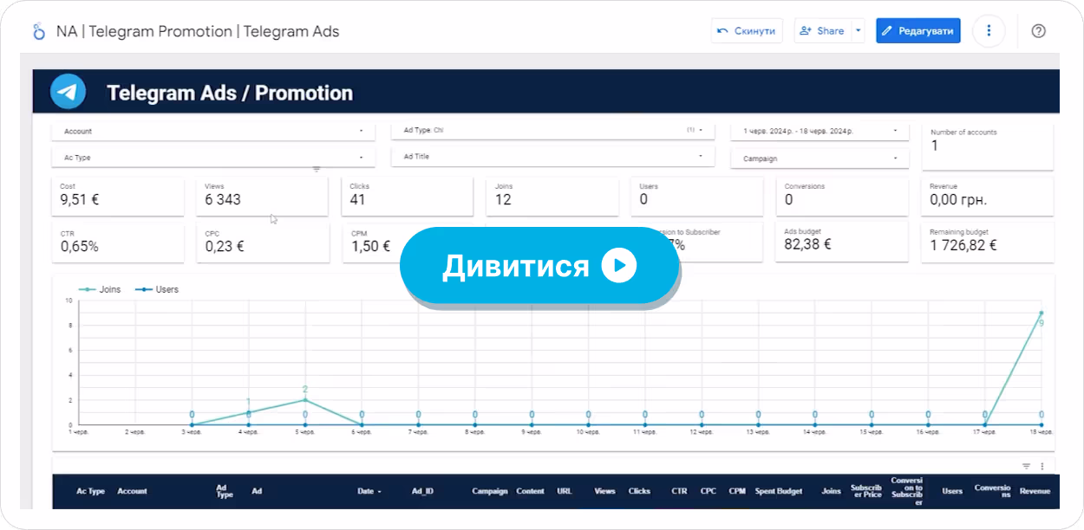Screen dimensions: 1084x530
Task: Click the Users 0 scorecard
Action: (x=697, y=197)
